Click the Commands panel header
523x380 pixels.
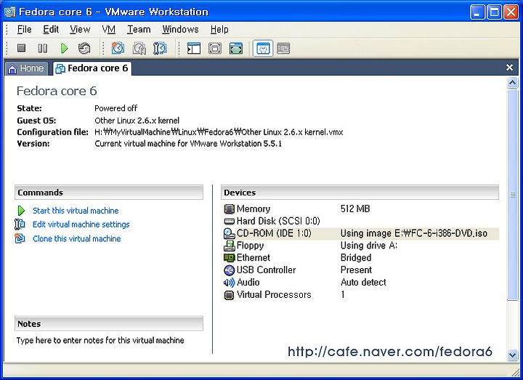click(109, 193)
